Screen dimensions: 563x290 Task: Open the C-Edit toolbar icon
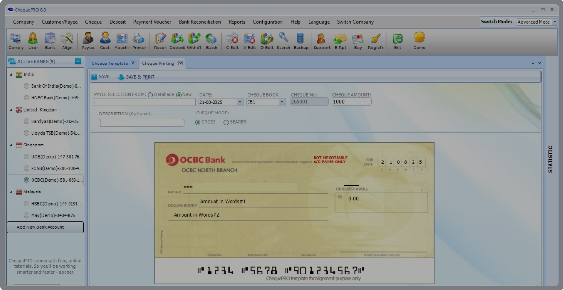pos(232,41)
